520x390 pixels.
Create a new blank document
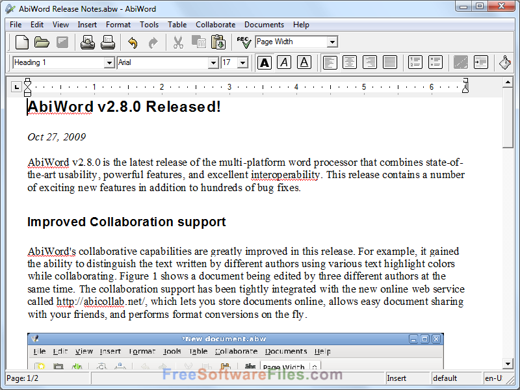(22, 42)
